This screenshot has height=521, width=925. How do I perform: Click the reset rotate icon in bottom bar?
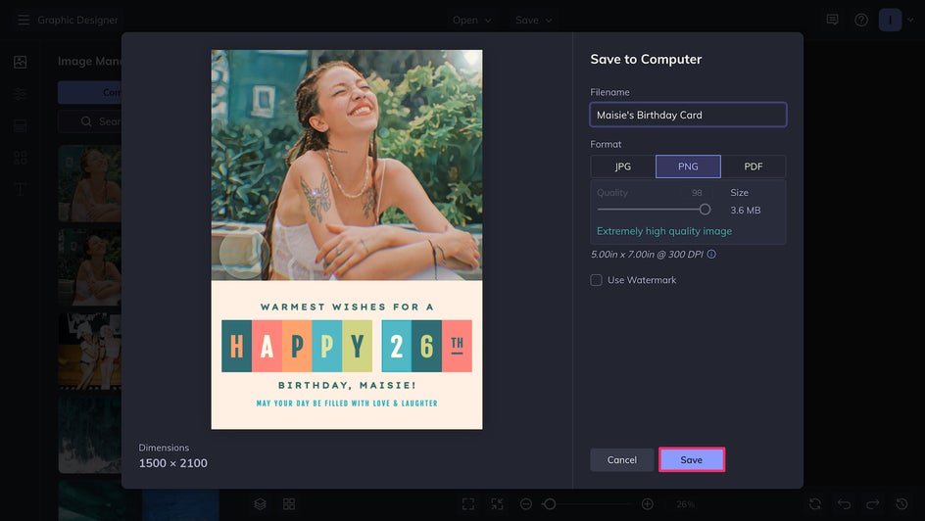coord(815,504)
